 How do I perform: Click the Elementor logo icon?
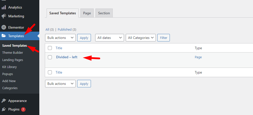tap(4, 27)
